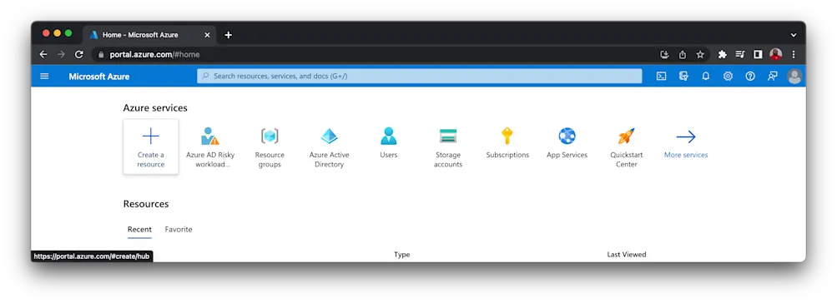Open Users service
The image size is (837, 303).
point(389,142)
